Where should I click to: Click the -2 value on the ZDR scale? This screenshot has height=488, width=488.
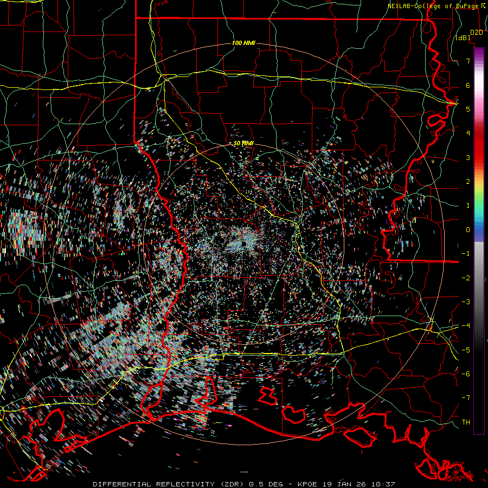pyautogui.click(x=466, y=278)
